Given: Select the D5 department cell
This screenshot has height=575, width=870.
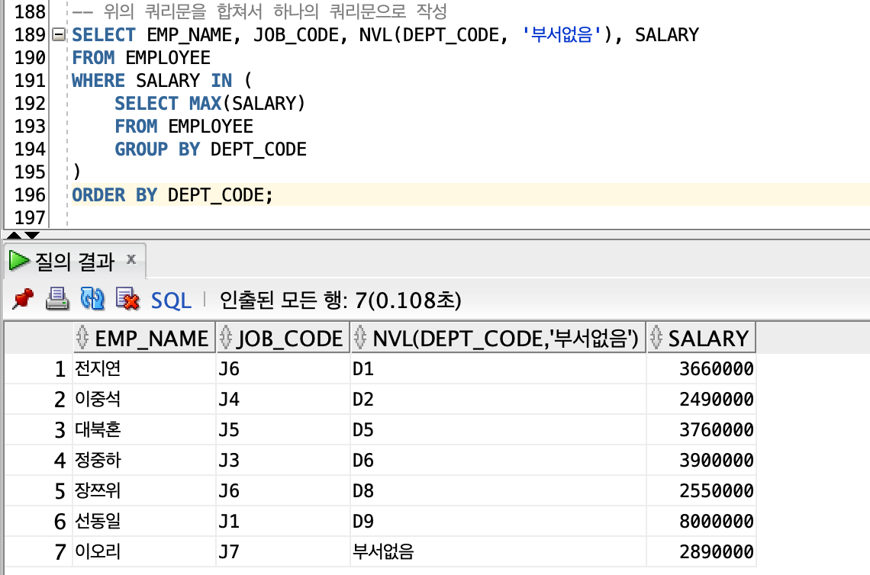Looking at the screenshot, I should pos(498,429).
